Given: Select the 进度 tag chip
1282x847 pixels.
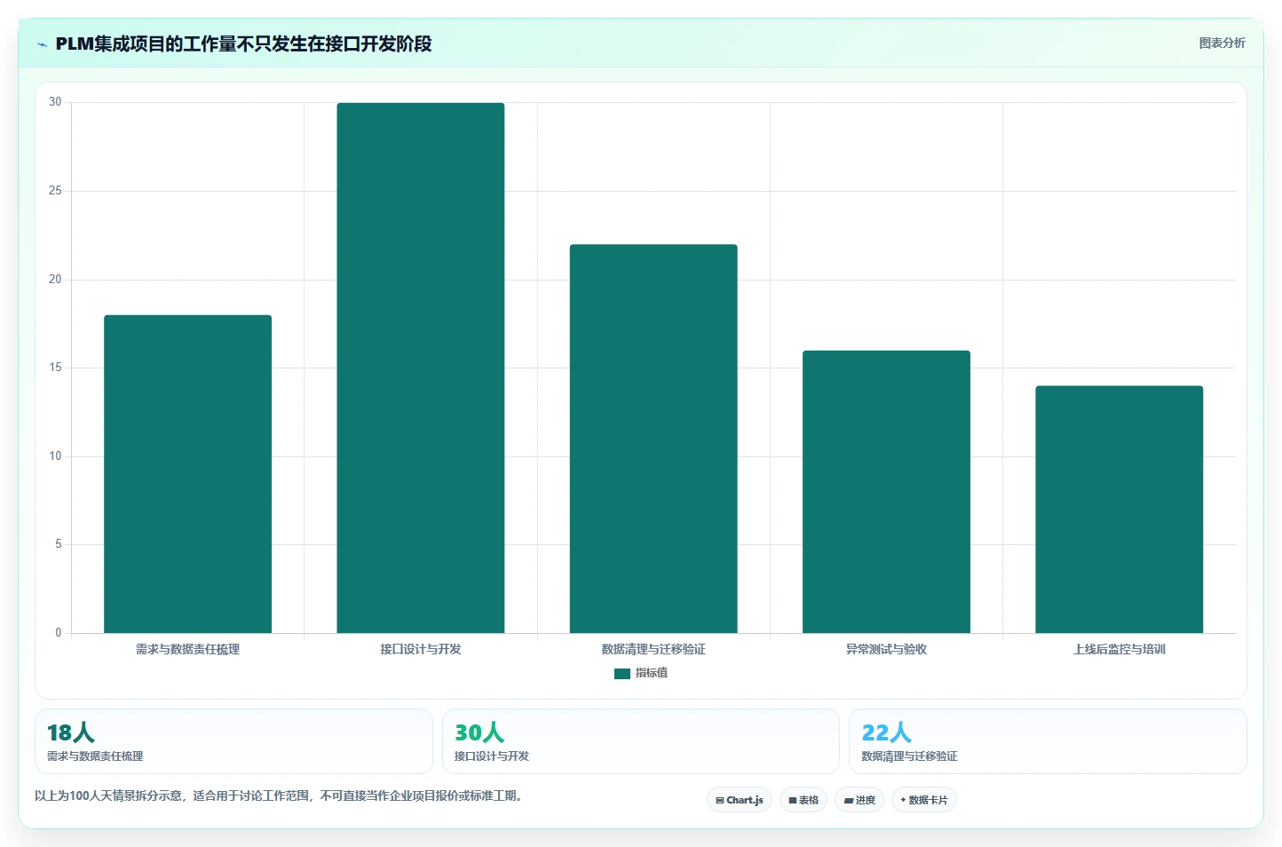Looking at the screenshot, I should point(859,800).
